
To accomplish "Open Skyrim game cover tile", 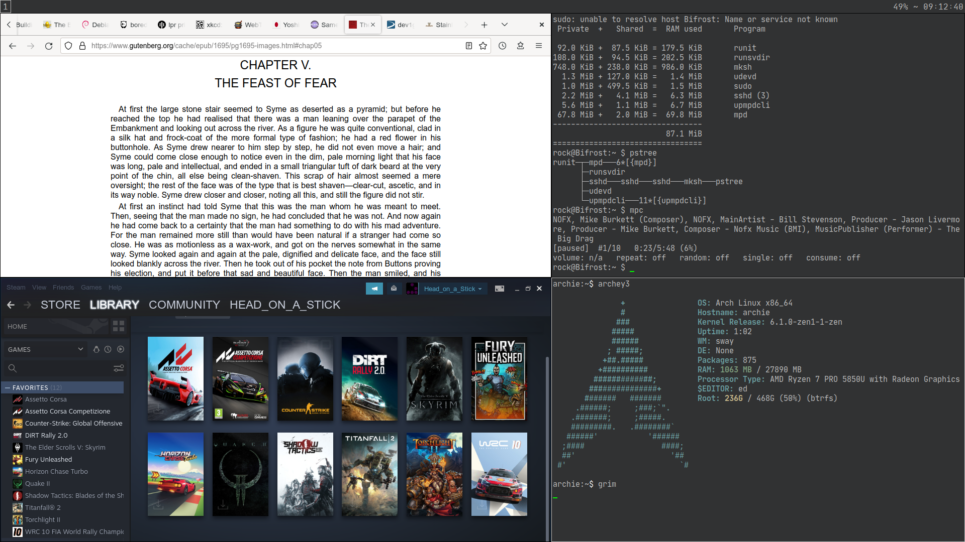I will coord(434,379).
